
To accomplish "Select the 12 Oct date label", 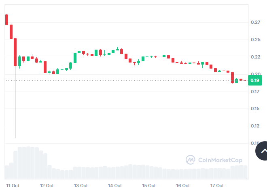I will 47,186.
